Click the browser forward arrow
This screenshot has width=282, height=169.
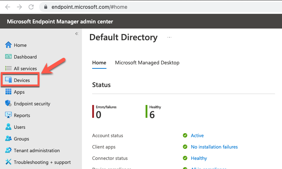(19, 7)
